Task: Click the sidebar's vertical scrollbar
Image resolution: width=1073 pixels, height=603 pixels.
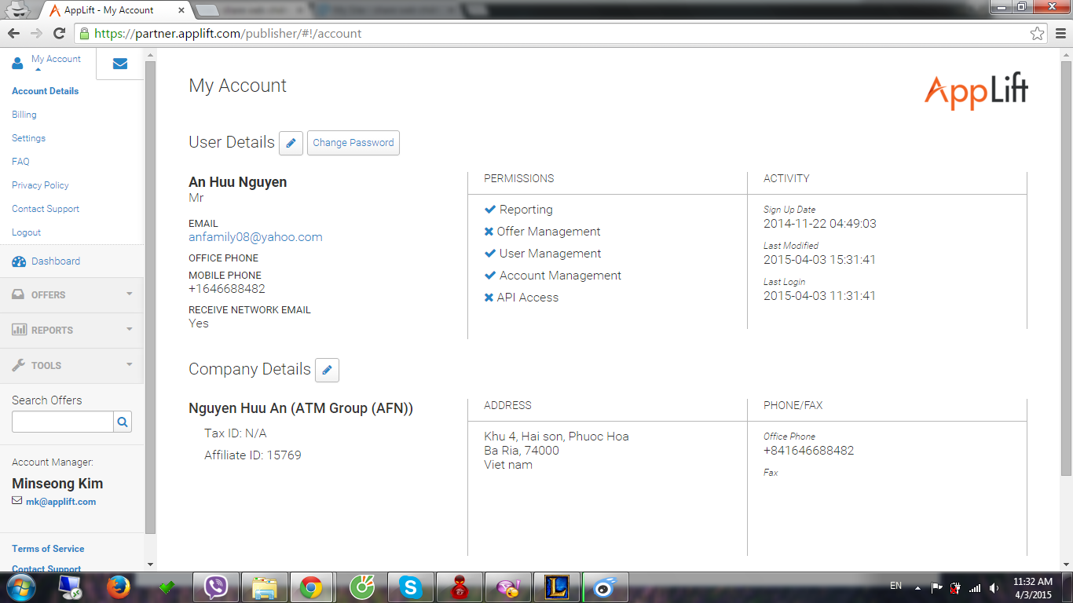Action: 151,298
